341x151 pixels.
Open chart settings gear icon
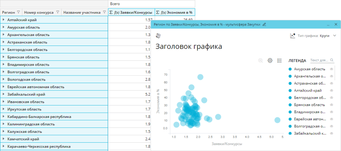270,61
